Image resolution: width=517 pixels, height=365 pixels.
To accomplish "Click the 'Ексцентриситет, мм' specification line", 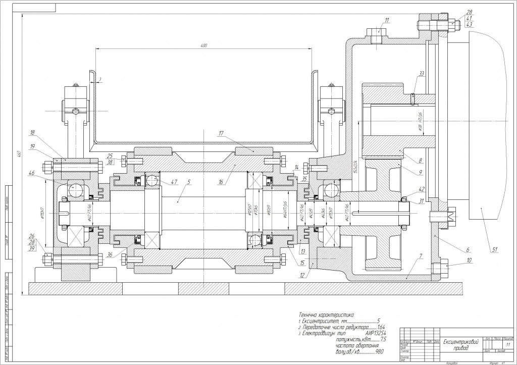I will (339, 321).
